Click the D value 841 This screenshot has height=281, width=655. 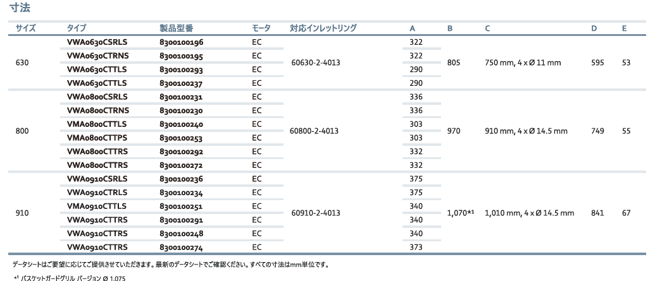click(x=597, y=213)
